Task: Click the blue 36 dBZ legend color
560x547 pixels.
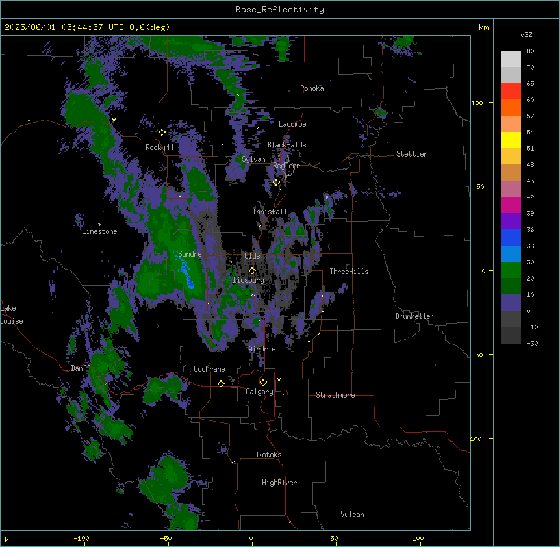Action: coord(511,237)
